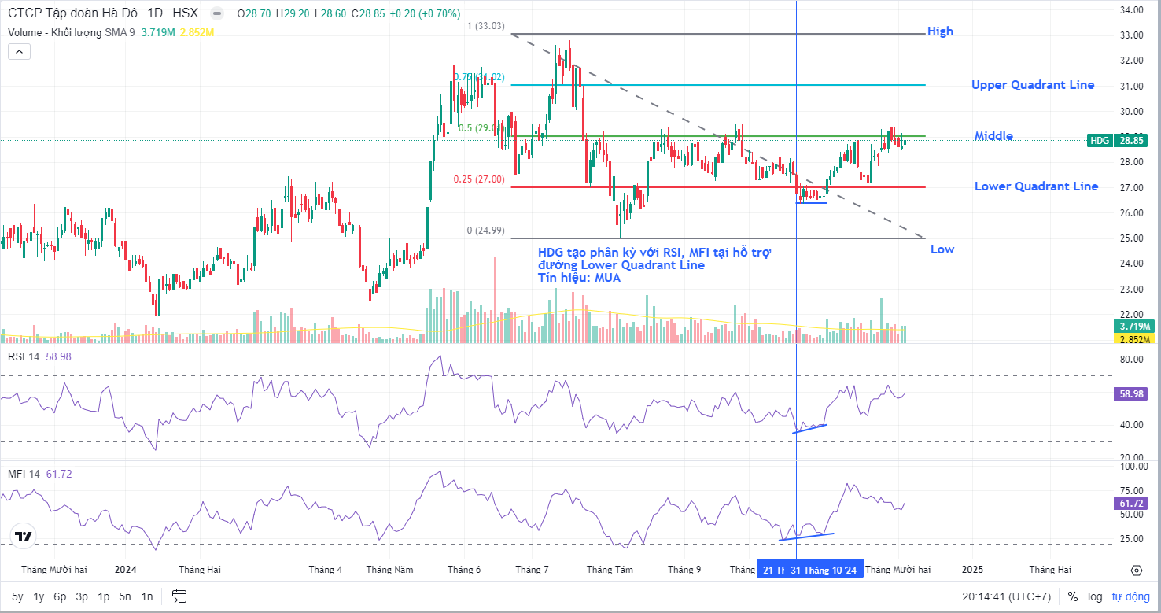This screenshot has height=613, width=1161.
Task: Click the MFI value label 61.72 on the axis
Action: tap(1132, 504)
